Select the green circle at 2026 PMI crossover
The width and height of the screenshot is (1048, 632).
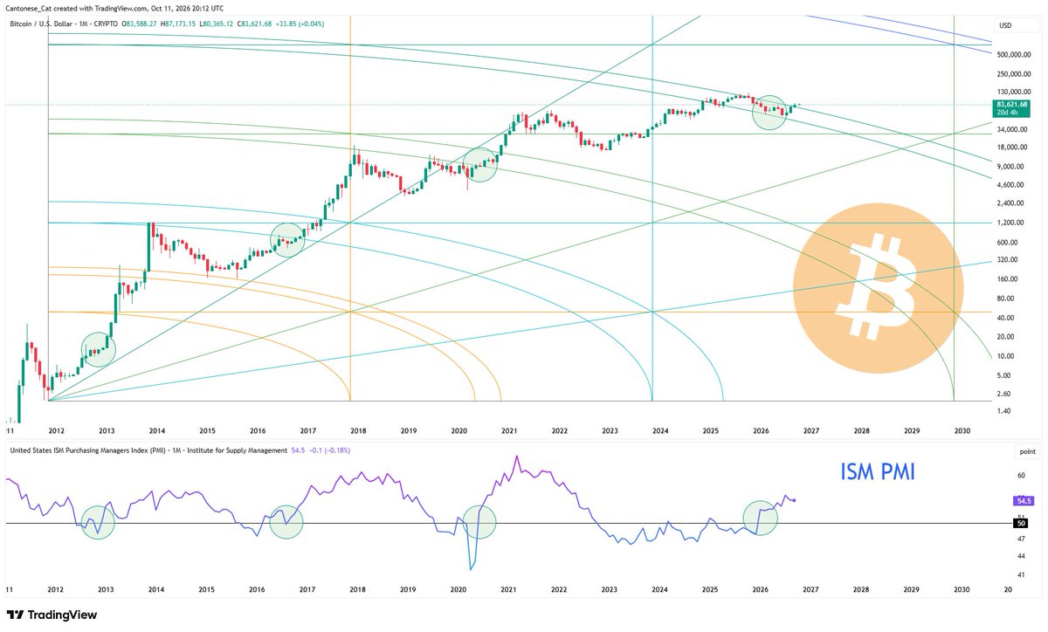tap(760, 518)
